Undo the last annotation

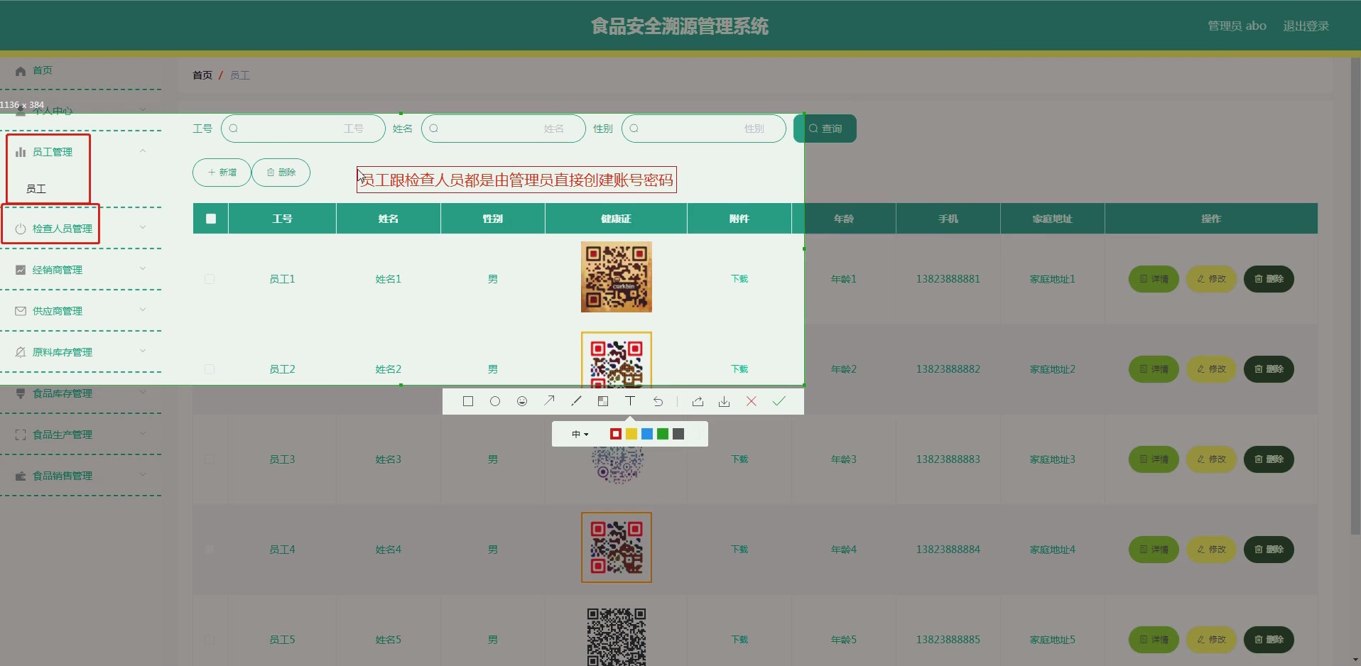click(x=658, y=401)
